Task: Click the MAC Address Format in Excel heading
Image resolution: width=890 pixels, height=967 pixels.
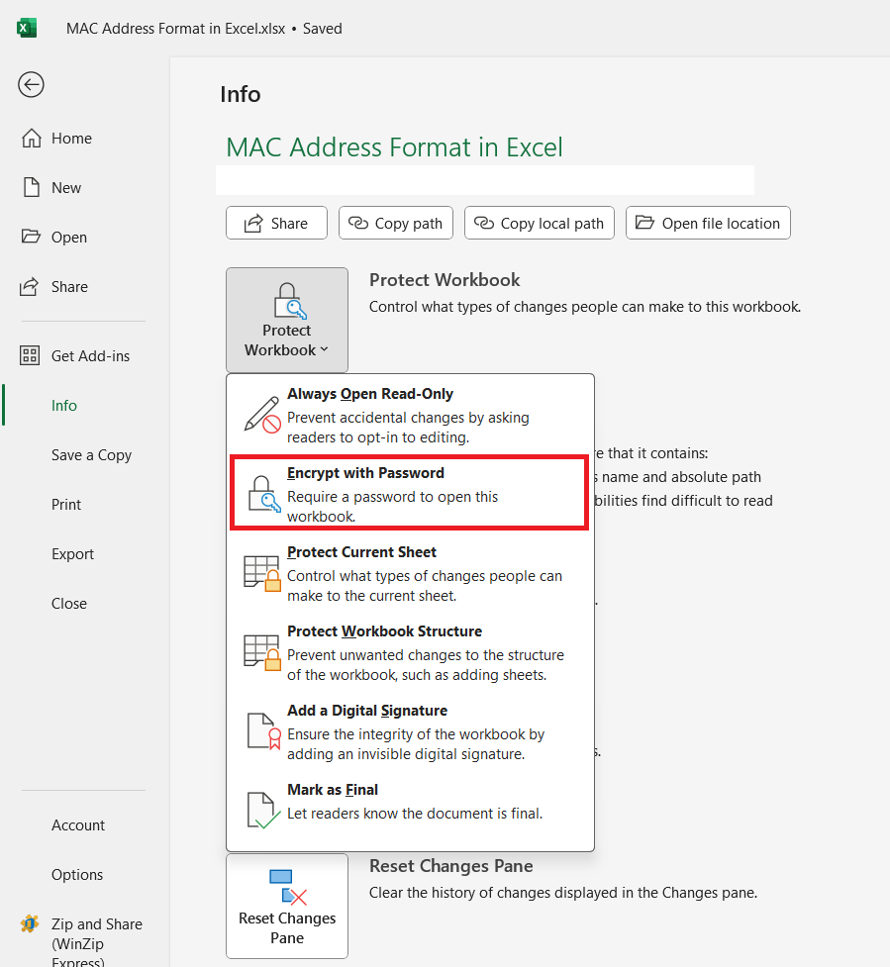Action: click(x=394, y=147)
